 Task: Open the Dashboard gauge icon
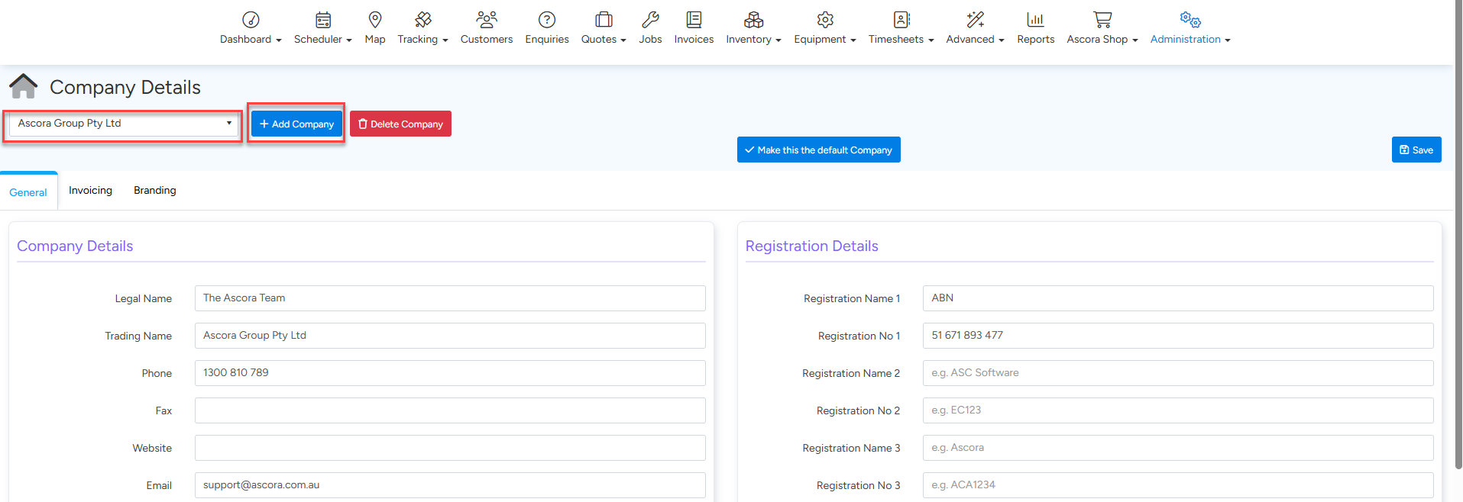click(x=251, y=20)
